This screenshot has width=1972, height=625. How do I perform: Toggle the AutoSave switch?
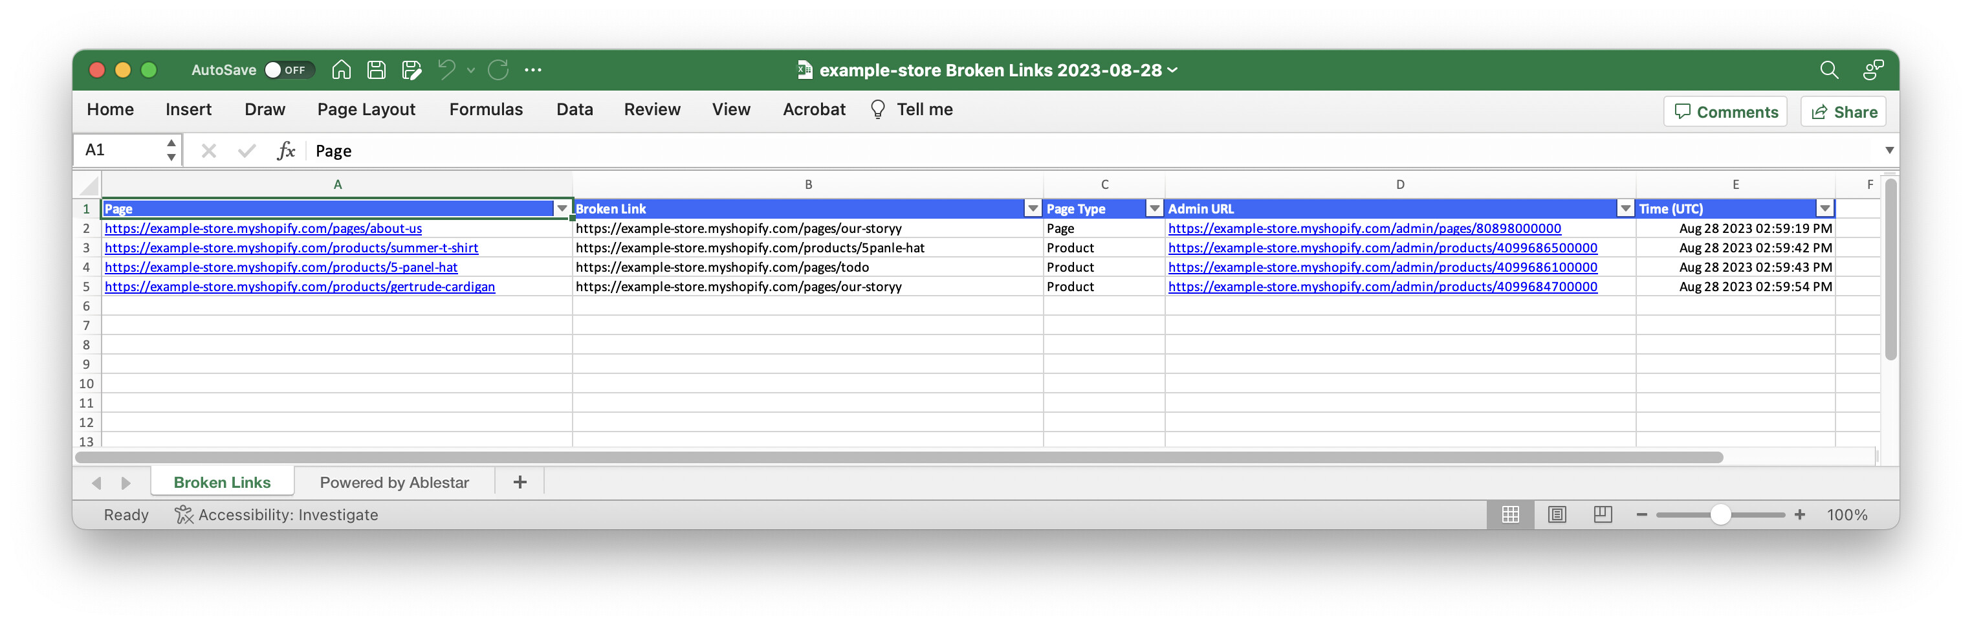pos(289,70)
